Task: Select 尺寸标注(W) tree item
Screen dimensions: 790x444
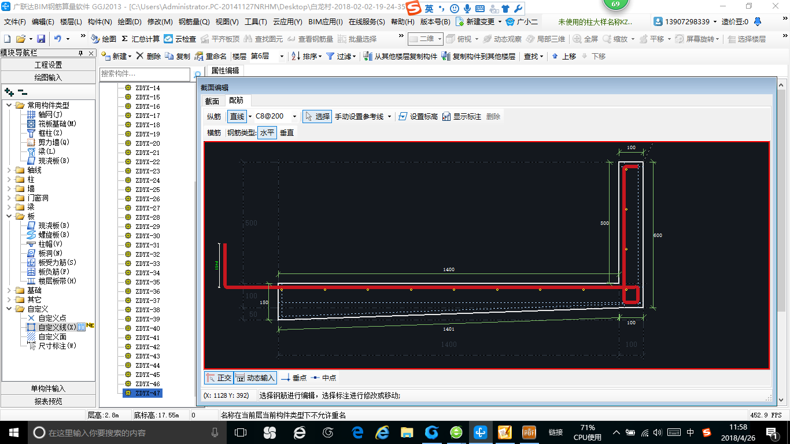Action: (52, 346)
